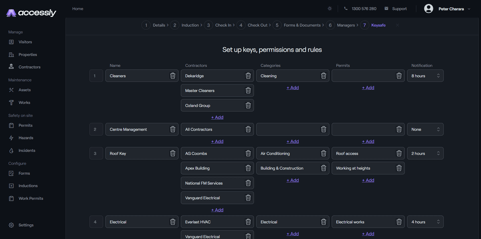
Task: Remove Ozland Group contractor
Action: (248, 105)
